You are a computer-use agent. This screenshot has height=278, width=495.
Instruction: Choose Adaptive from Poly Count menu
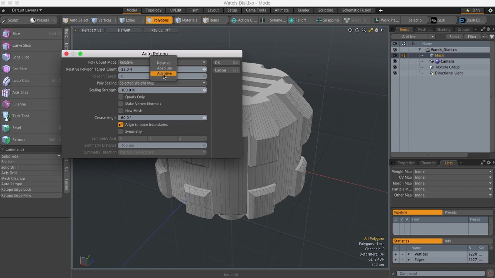[x=164, y=73]
